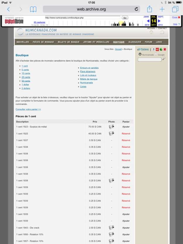
Task: Click Consulter votre panier link
Action: (x=28, y=109)
